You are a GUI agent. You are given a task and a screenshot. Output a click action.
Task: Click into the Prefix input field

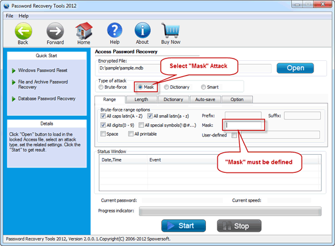(243, 116)
